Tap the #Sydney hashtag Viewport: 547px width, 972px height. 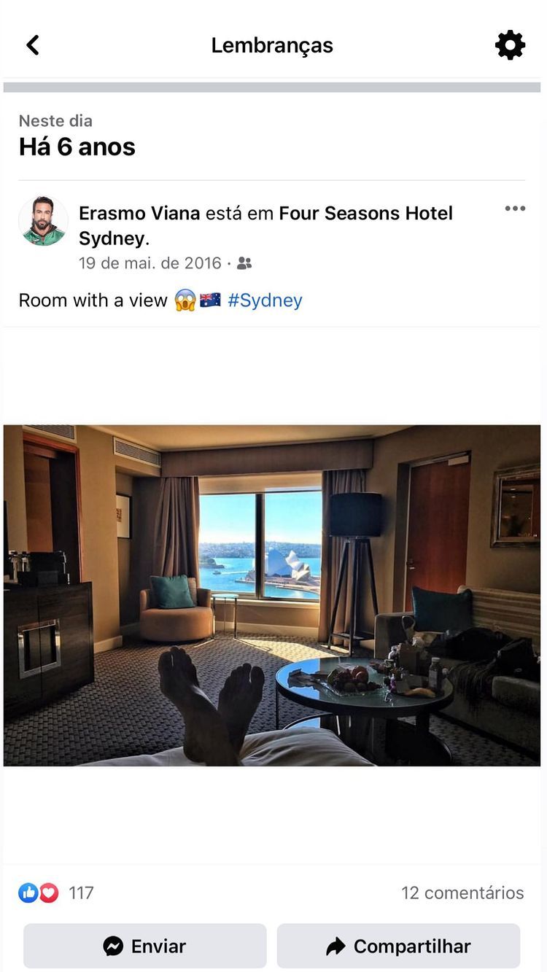click(265, 300)
